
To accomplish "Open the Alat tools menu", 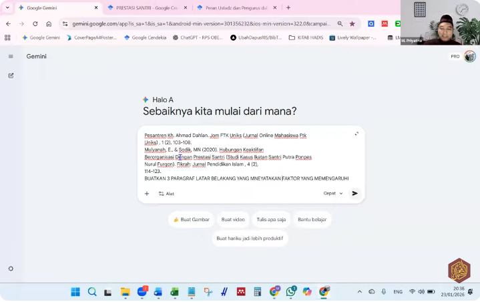I will pyautogui.click(x=166, y=194).
